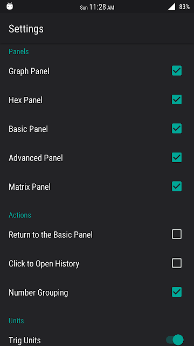Image resolution: width=194 pixels, height=346 pixels.
Task: Disable the Basic Panel checkbox
Action: [x=177, y=129]
